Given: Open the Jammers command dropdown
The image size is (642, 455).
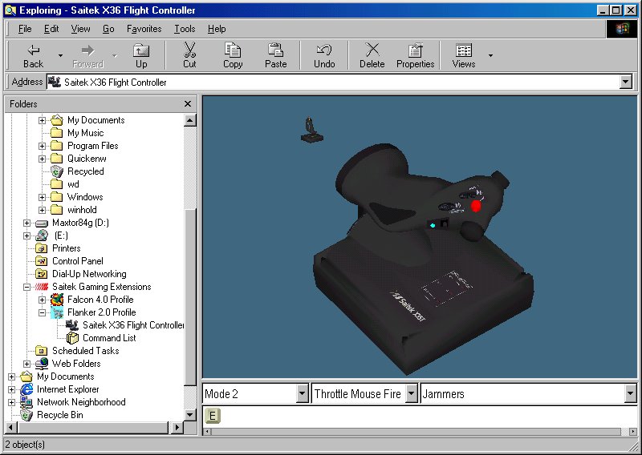Looking at the screenshot, I should pyautogui.click(x=631, y=393).
